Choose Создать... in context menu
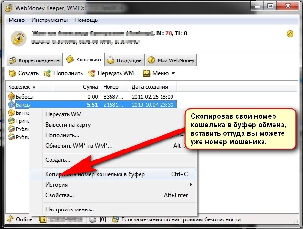 point(113,160)
